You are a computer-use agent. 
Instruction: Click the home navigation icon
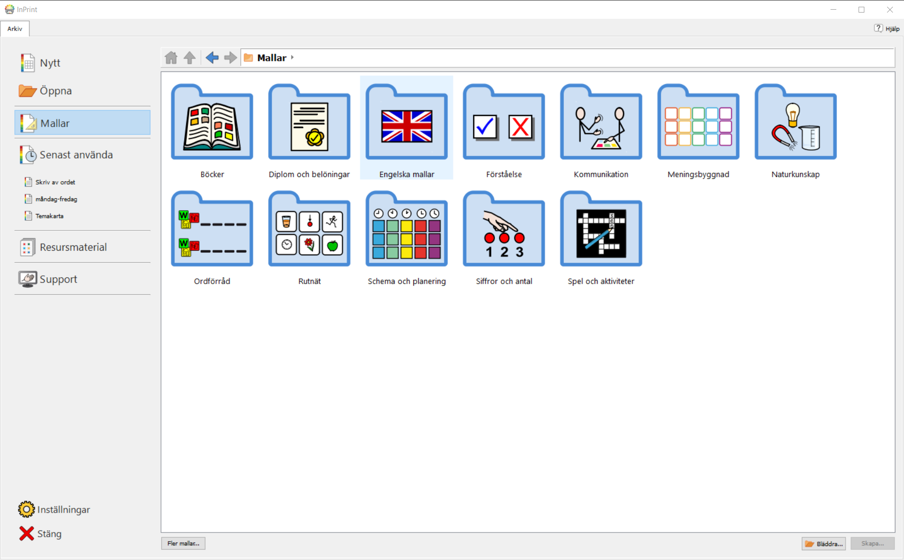171,58
